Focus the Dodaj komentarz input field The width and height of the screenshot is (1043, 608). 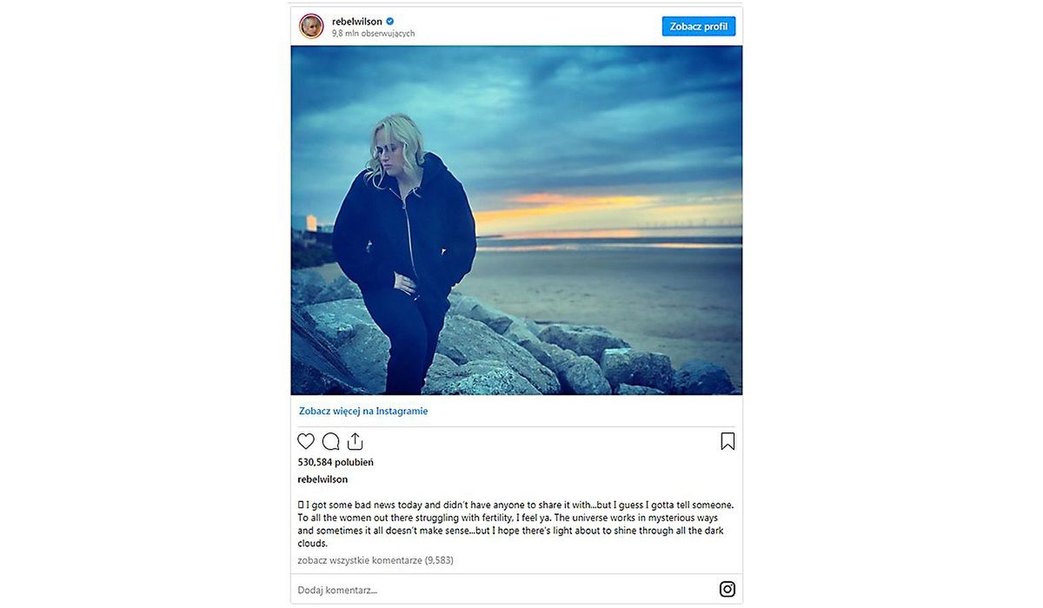tap(504, 590)
